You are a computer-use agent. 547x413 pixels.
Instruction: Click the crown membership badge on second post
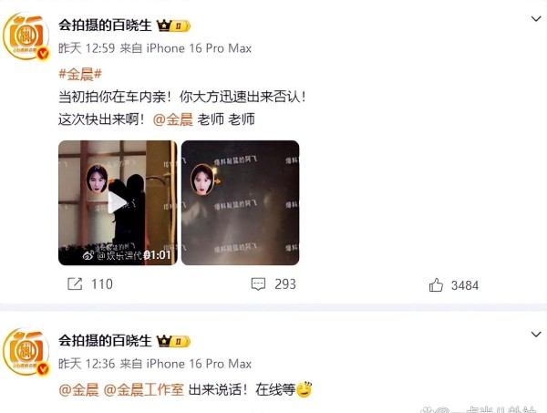click(173, 341)
